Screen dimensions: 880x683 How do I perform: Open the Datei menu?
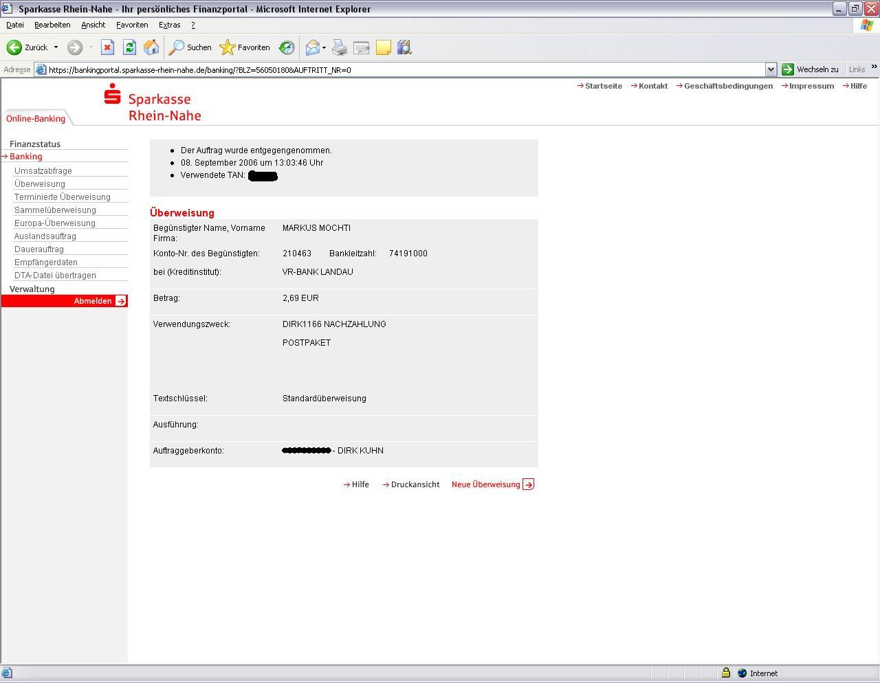coord(14,25)
